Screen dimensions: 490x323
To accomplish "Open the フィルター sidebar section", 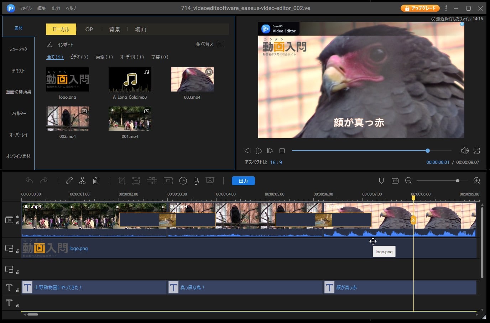I will [19, 114].
